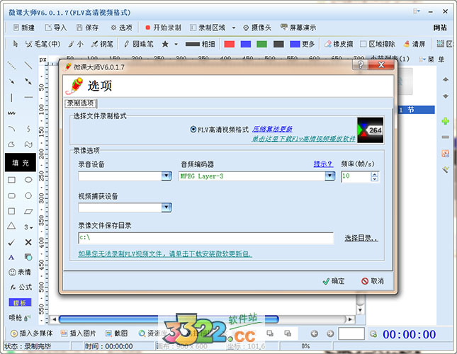Click 清屏 to clear screen
This screenshot has width=457, height=354.
pos(414,44)
